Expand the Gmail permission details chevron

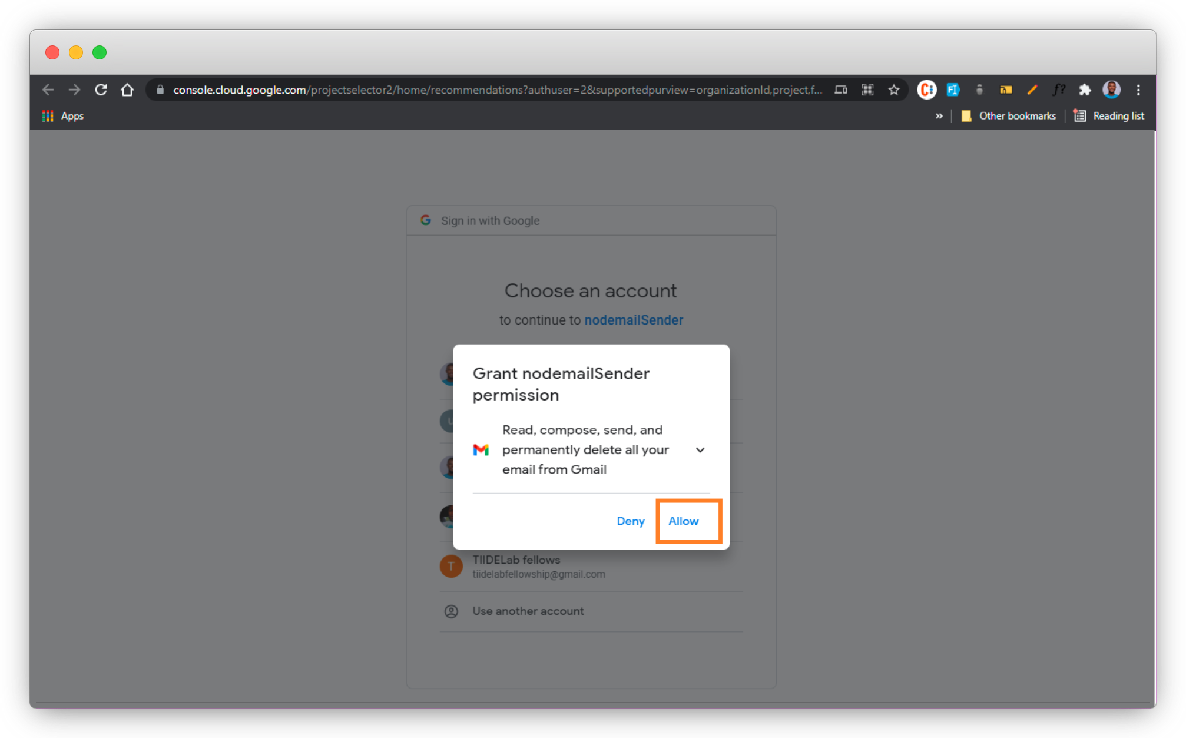point(700,450)
